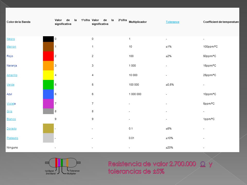This screenshot has width=247, height=185.
Task: Select the '1 000 000' multiplier cell
Action: coord(135,94)
